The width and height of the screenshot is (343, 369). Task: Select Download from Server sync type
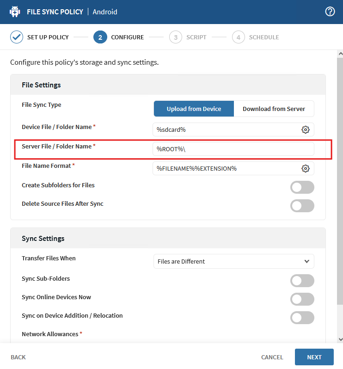[x=274, y=109]
